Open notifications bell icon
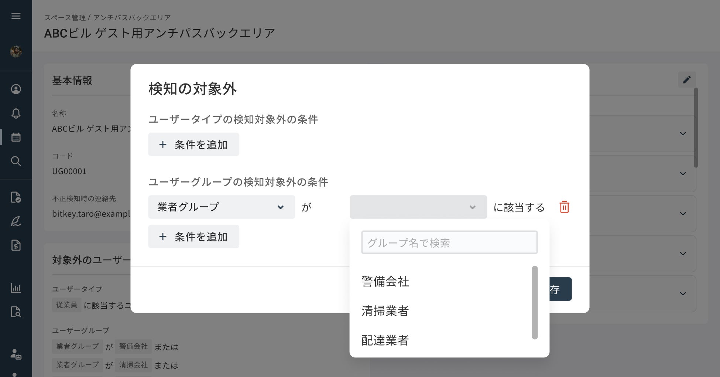Viewport: 720px width, 377px height. coord(16,113)
